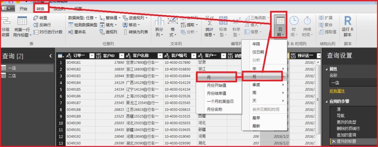Click the 名称 field containing 一店
This screenshot has height=147, width=378.
coord(352,83)
